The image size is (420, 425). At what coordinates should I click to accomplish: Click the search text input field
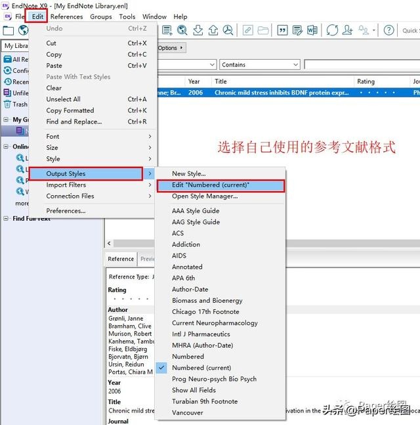pyautogui.click(x=362, y=64)
